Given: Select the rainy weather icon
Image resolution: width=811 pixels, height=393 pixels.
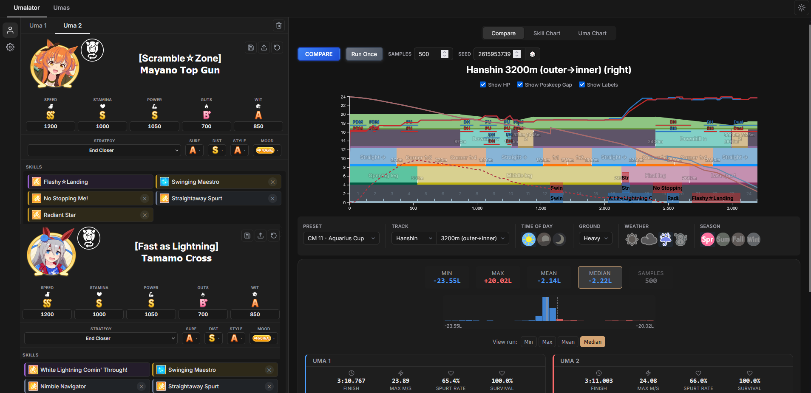Looking at the screenshot, I should (x=665, y=239).
